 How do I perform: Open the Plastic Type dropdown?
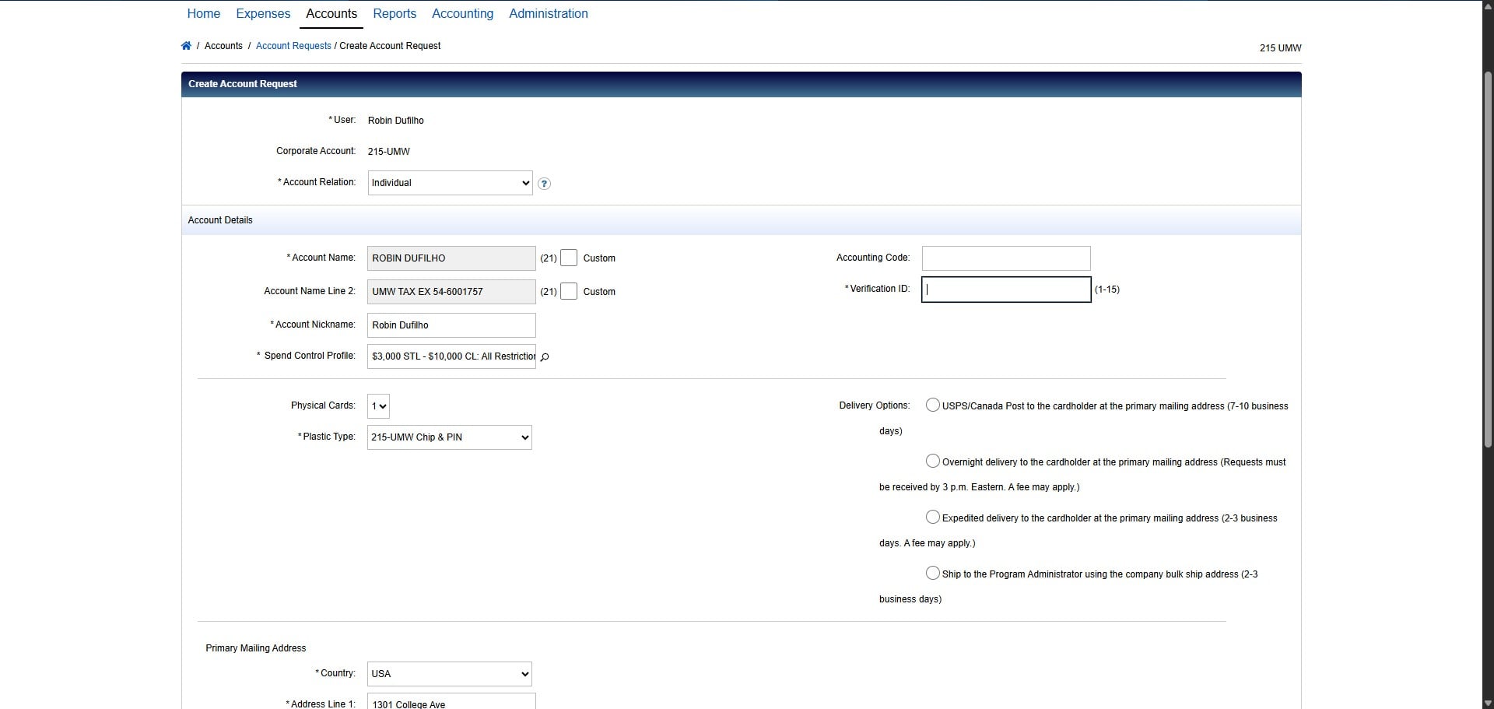tap(448, 437)
